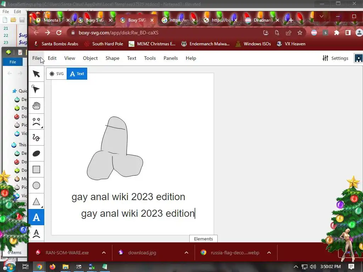The width and height of the screenshot is (363, 272).
Task: Open the View menu
Action: (x=70, y=58)
